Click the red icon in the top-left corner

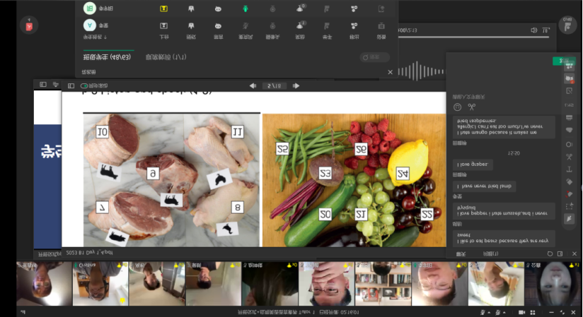(x=29, y=26)
